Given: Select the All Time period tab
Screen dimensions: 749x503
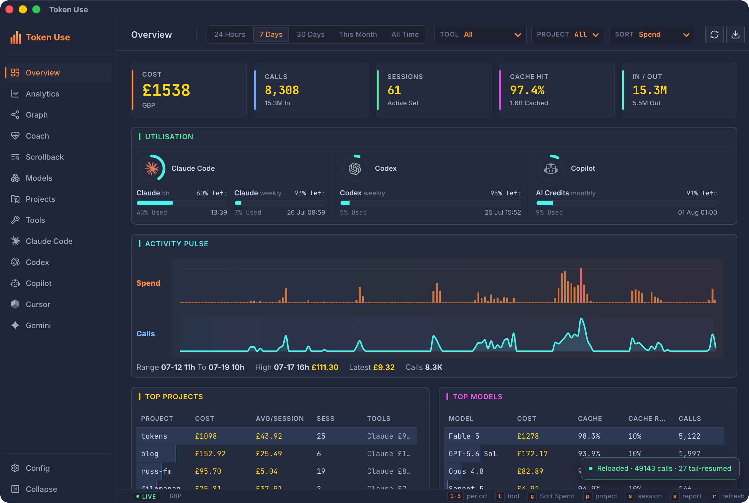Looking at the screenshot, I should pyautogui.click(x=405, y=34).
